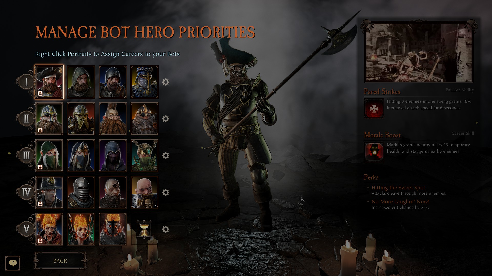Viewport: 492px width, 276px height.
Task: Open the feedback speech bubble button
Action: pos(13,263)
